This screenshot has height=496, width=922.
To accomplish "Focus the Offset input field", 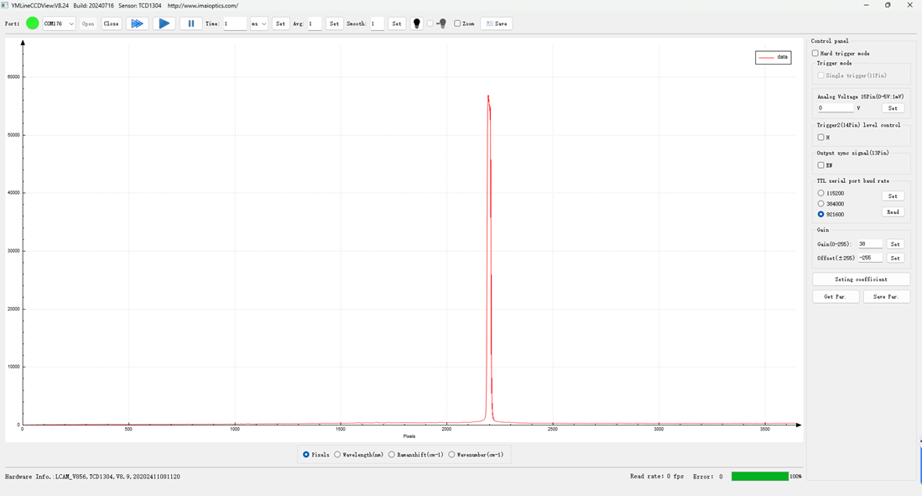I will pos(870,258).
